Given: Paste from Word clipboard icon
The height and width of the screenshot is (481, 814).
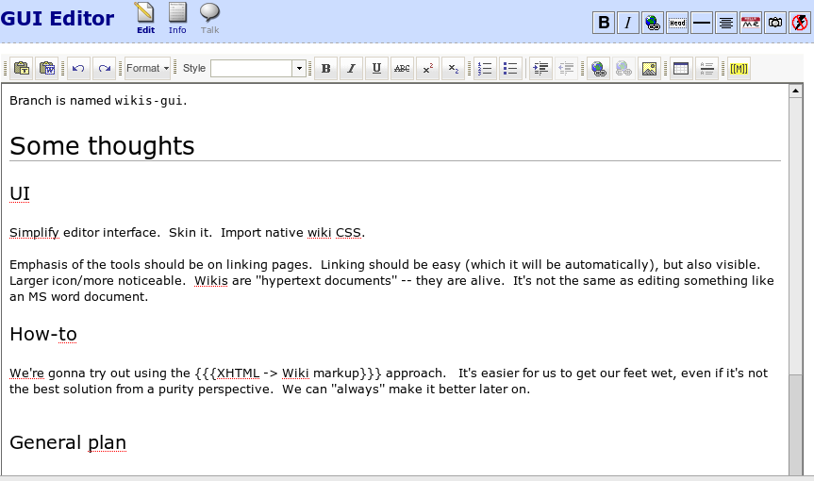Looking at the screenshot, I should (47, 69).
